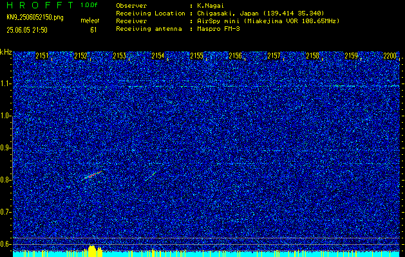
Task: Click the 0.6 kHz axis label
Action: pyautogui.click(x=5, y=244)
